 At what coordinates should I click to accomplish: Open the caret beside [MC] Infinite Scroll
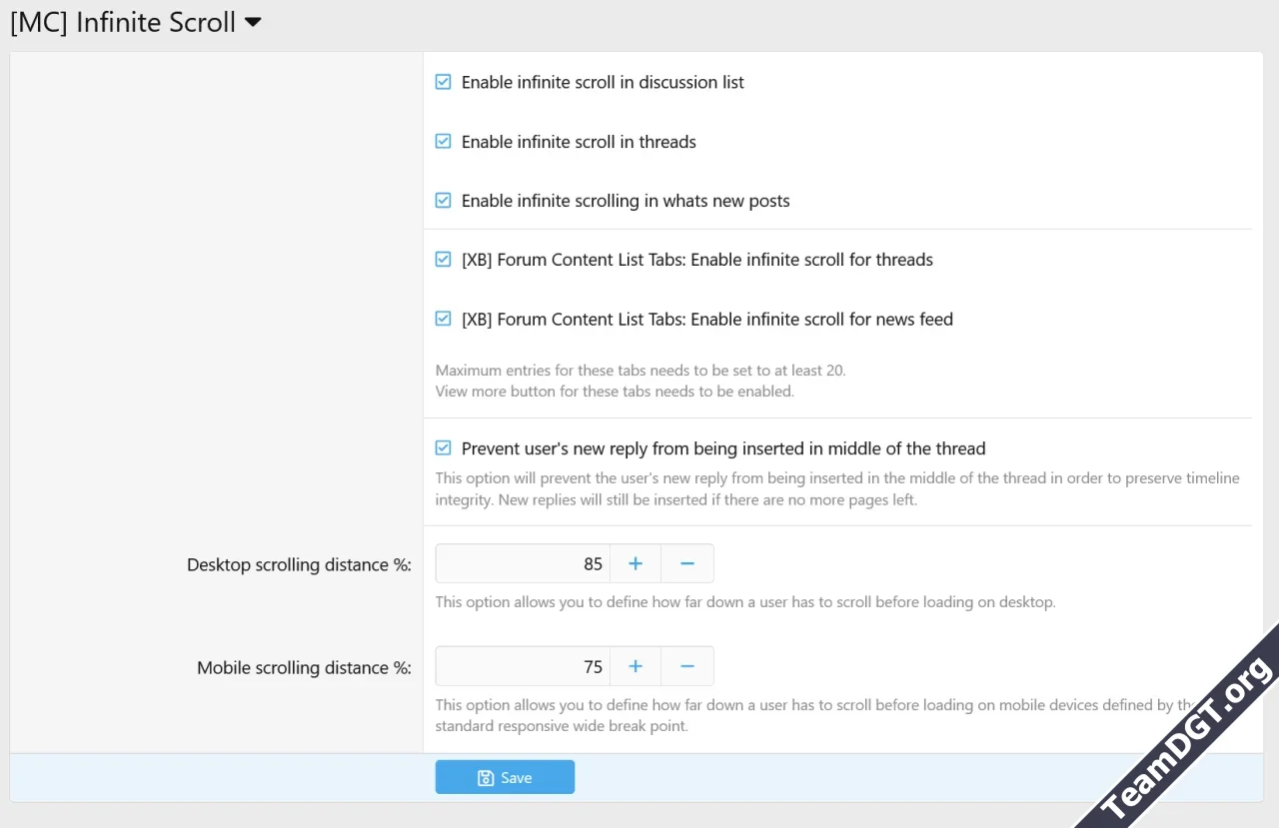[253, 22]
